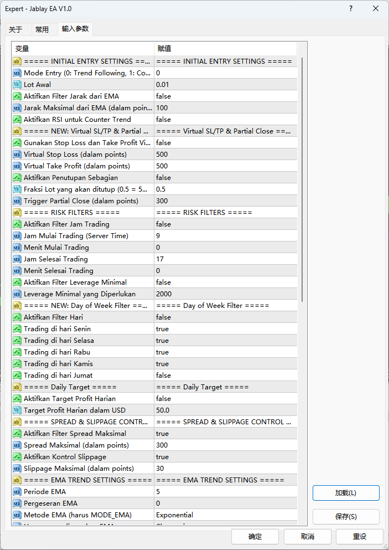Open the Metode EMA Exponential dropdown value
Screen dimensions: 389x550
coord(226,515)
